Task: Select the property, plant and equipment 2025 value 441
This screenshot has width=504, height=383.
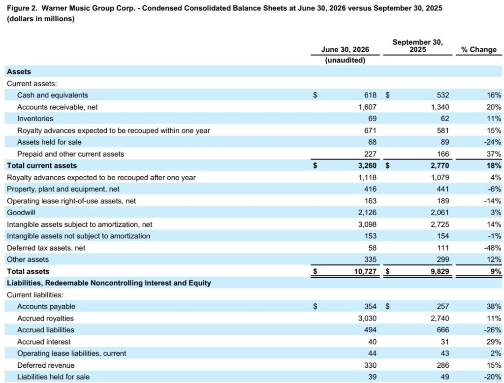Action: [x=443, y=189]
